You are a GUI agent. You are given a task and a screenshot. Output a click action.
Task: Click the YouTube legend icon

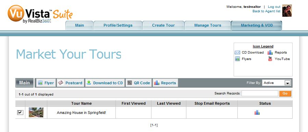pos(270,59)
